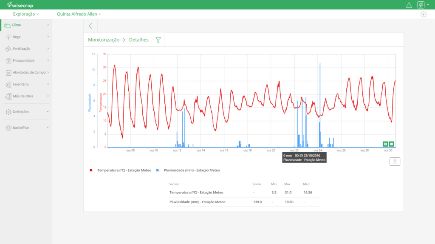Go back using the left arrow
The image size is (435, 244).
pos(90,26)
